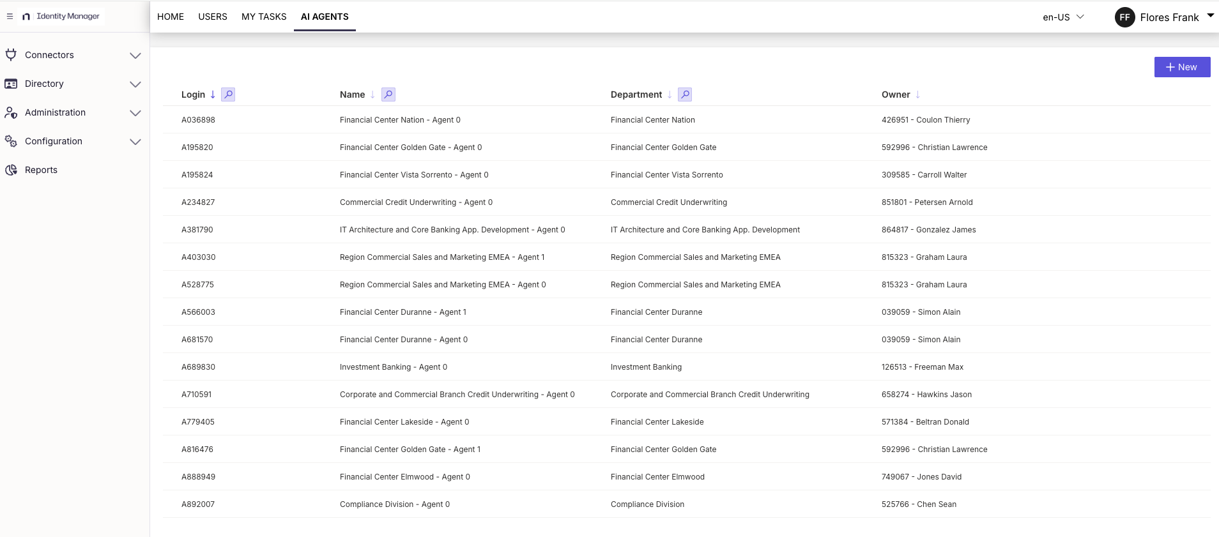Go to the HOME tab
This screenshot has height=537, width=1219.
pyautogui.click(x=171, y=17)
